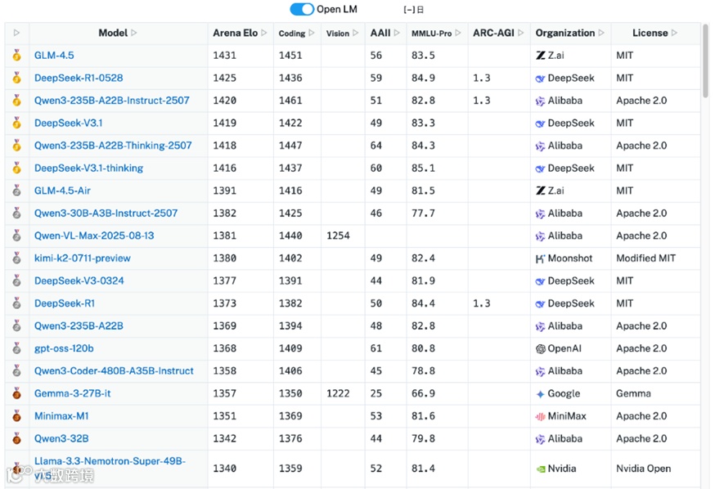Click the Z.ai logo in GLM-4.5 row

click(x=541, y=56)
